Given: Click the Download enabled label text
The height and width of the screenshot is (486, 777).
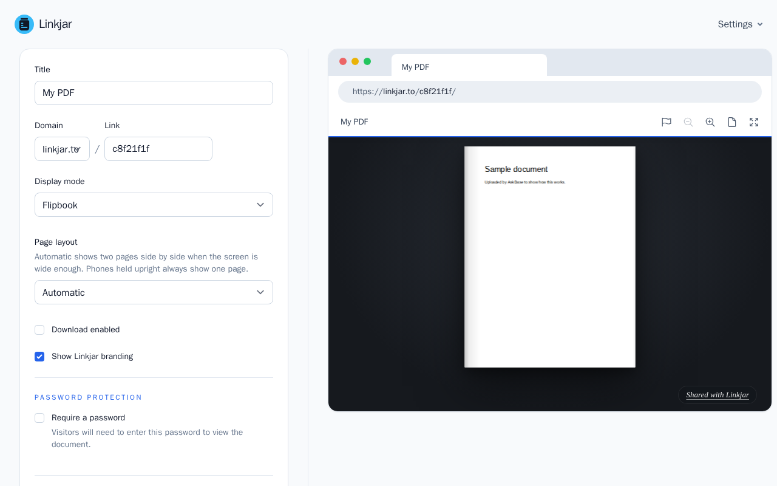Looking at the screenshot, I should point(86,330).
